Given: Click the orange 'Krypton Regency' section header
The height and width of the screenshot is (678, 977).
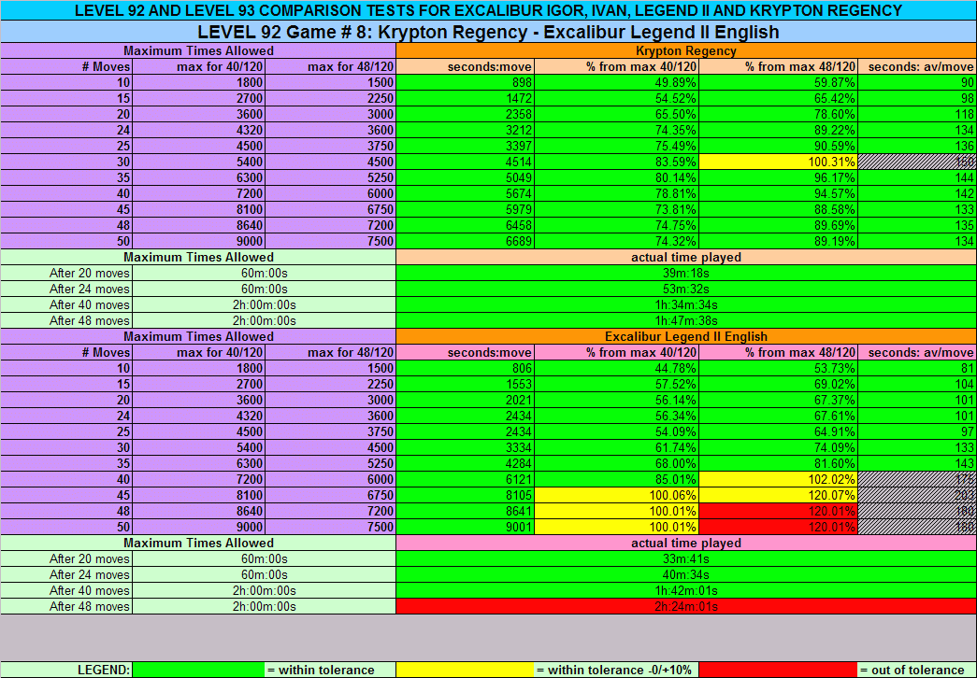Looking at the screenshot, I should tap(686, 51).
